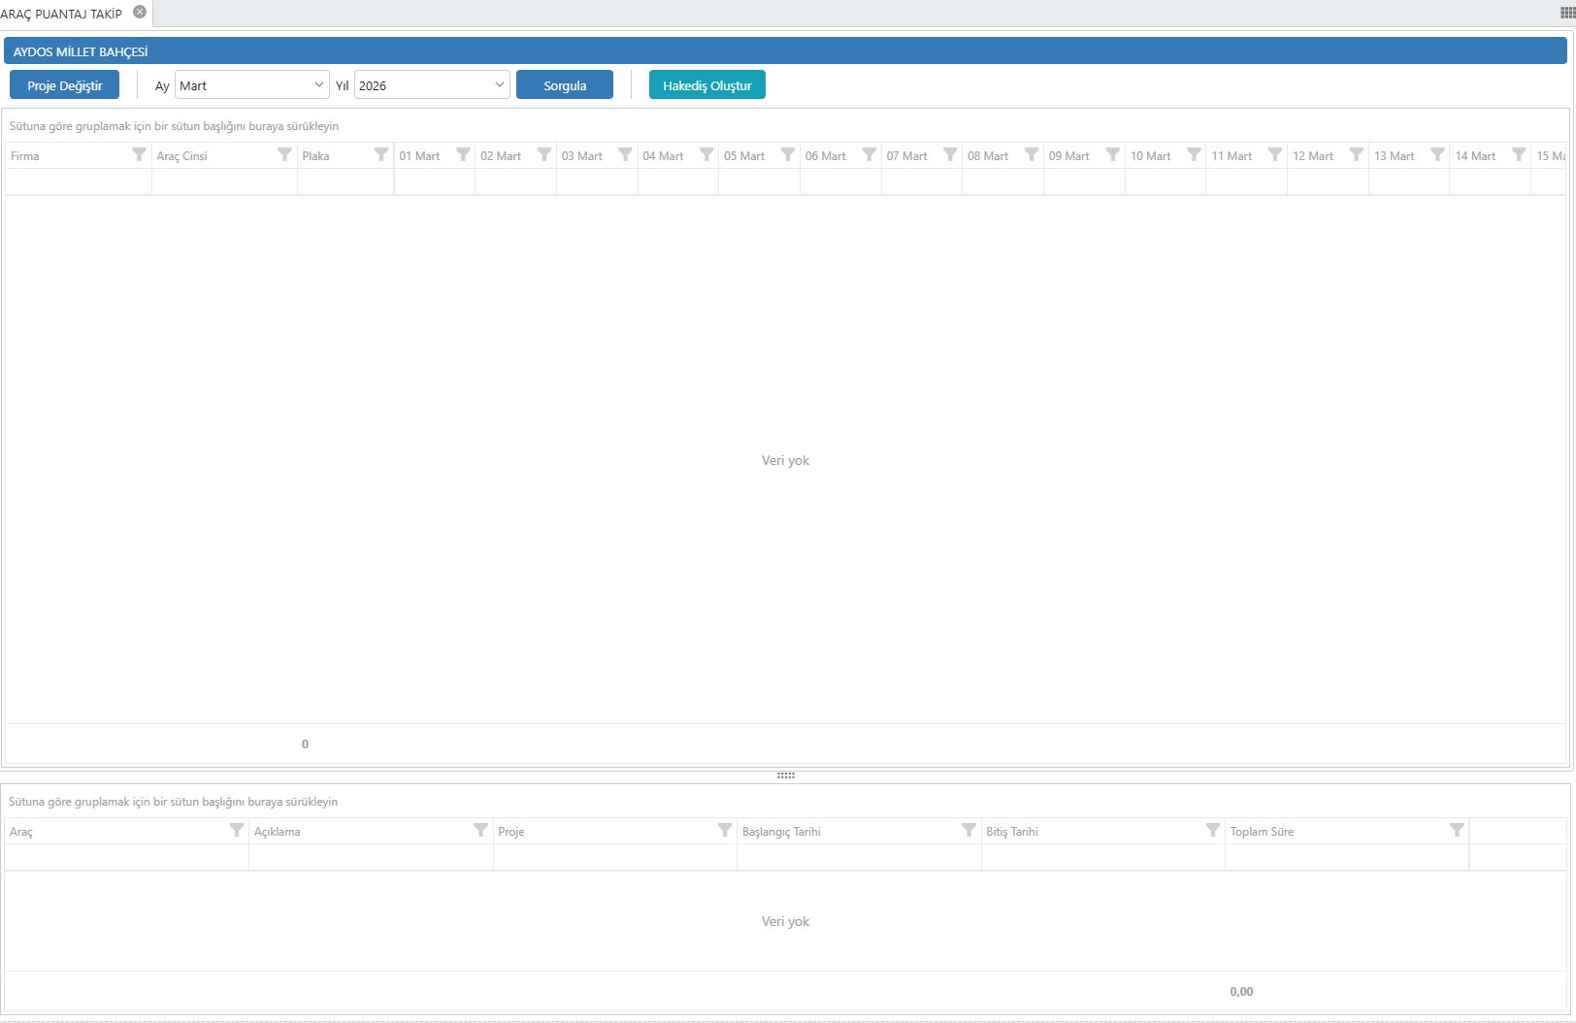Click the Firma filter row input field
The image size is (1576, 1023).
pyautogui.click(x=78, y=182)
